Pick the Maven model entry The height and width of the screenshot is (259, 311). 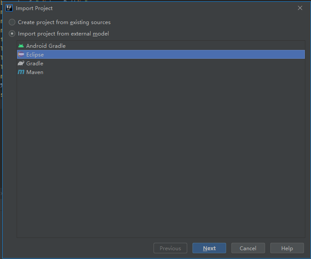click(161, 72)
